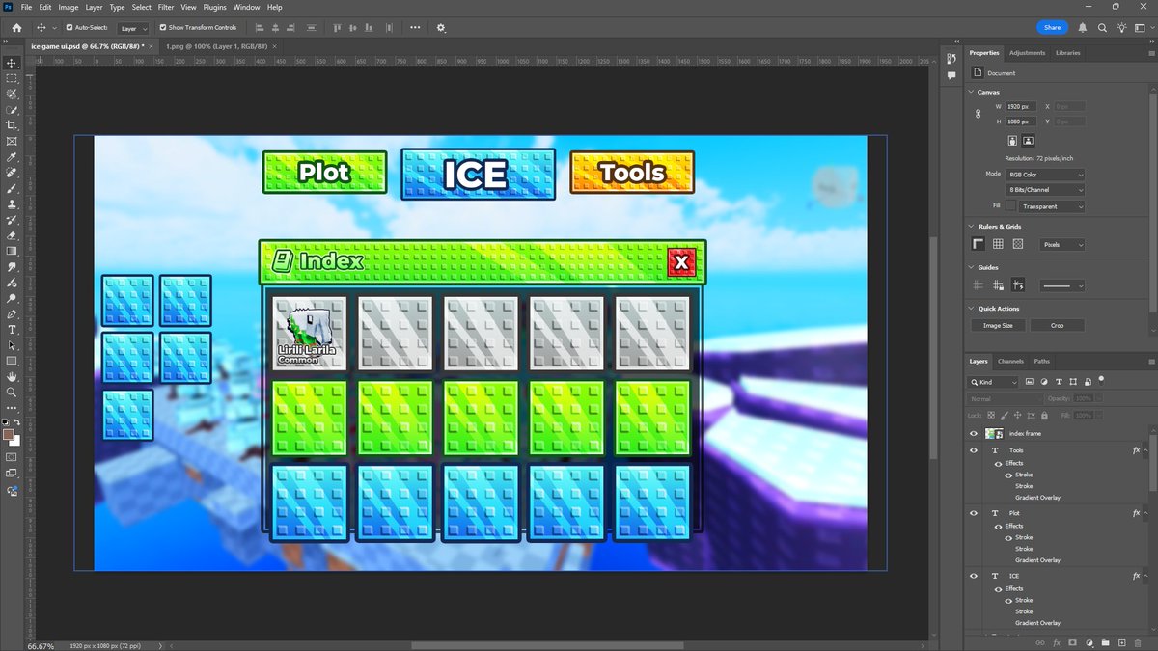Toggle the Auto-Select checkbox
1158x651 pixels.
pos(69,28)
